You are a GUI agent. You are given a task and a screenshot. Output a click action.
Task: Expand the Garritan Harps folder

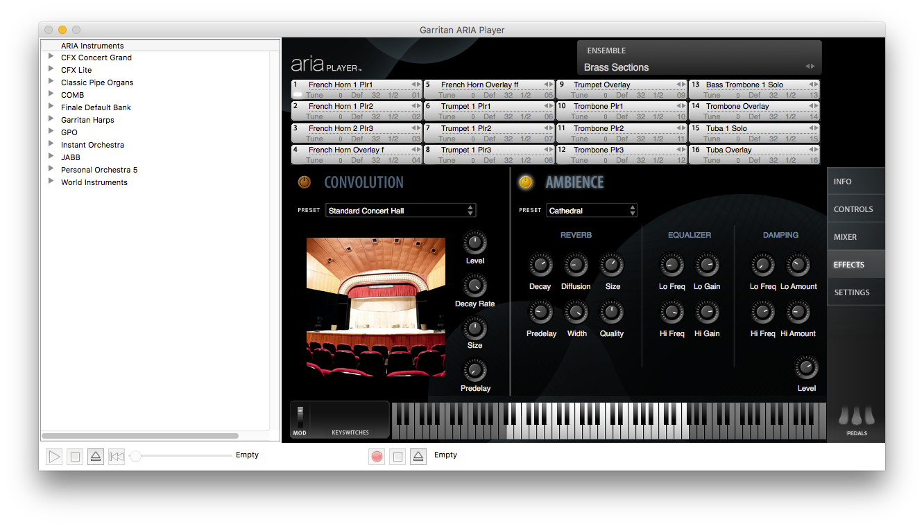tap(51, 120)
